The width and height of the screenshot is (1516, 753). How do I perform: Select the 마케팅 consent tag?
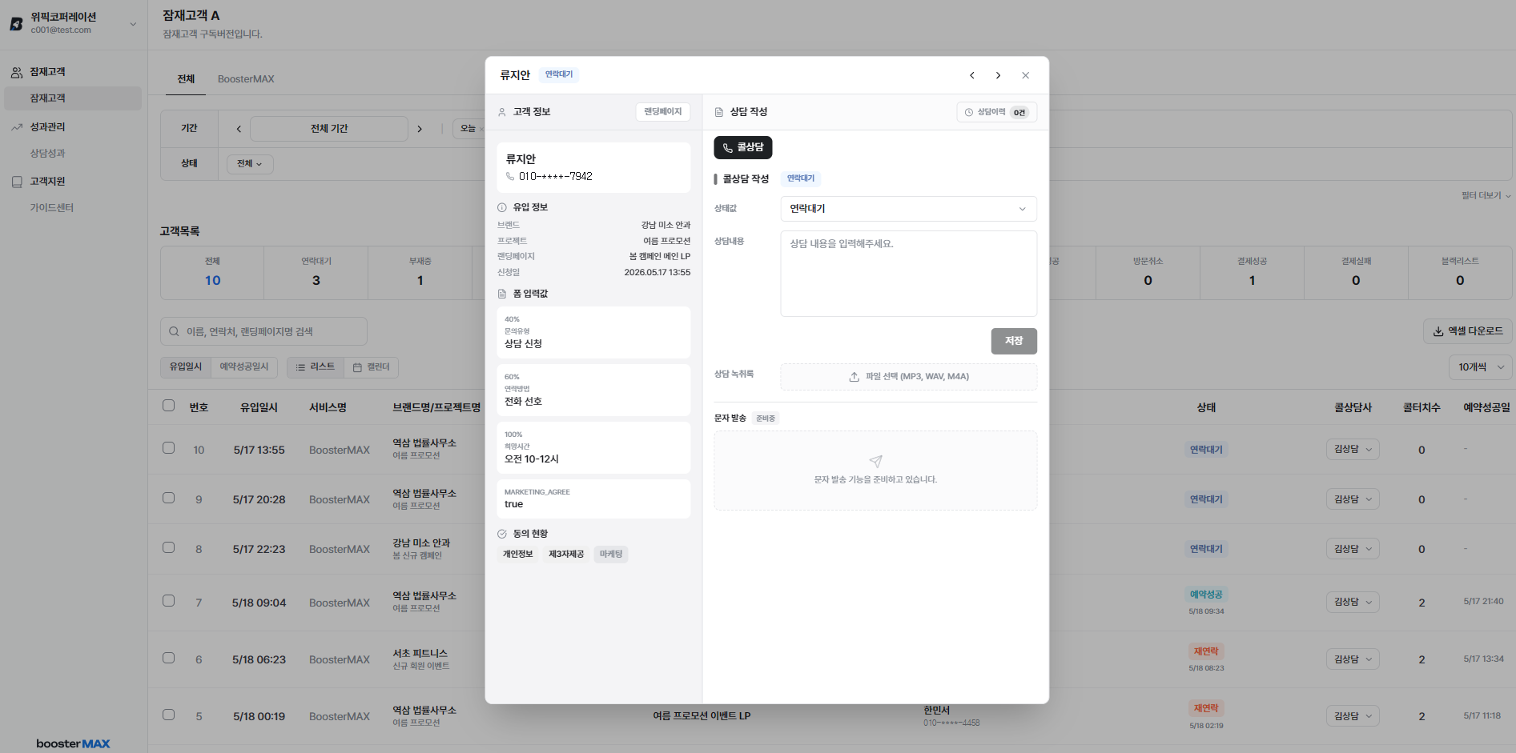click(x=611, y=555)
